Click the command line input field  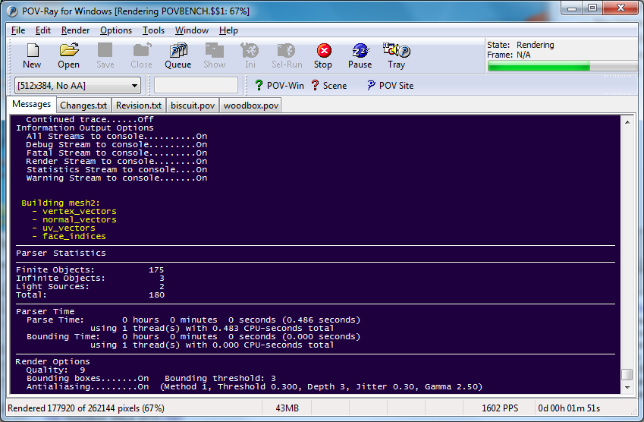point(196,86)
